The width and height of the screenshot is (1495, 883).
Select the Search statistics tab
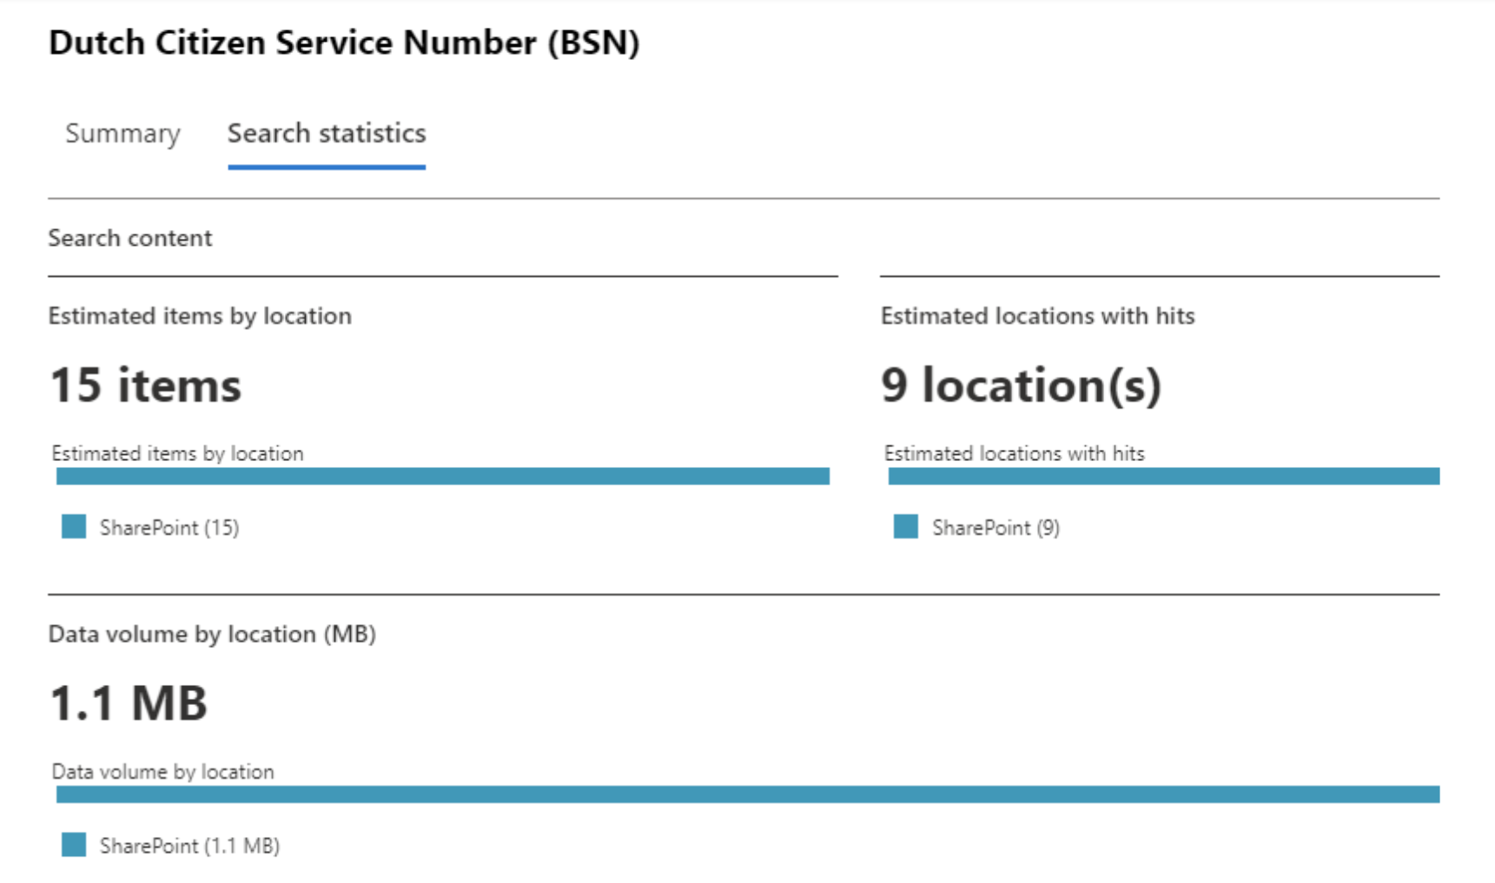(327, 134)
